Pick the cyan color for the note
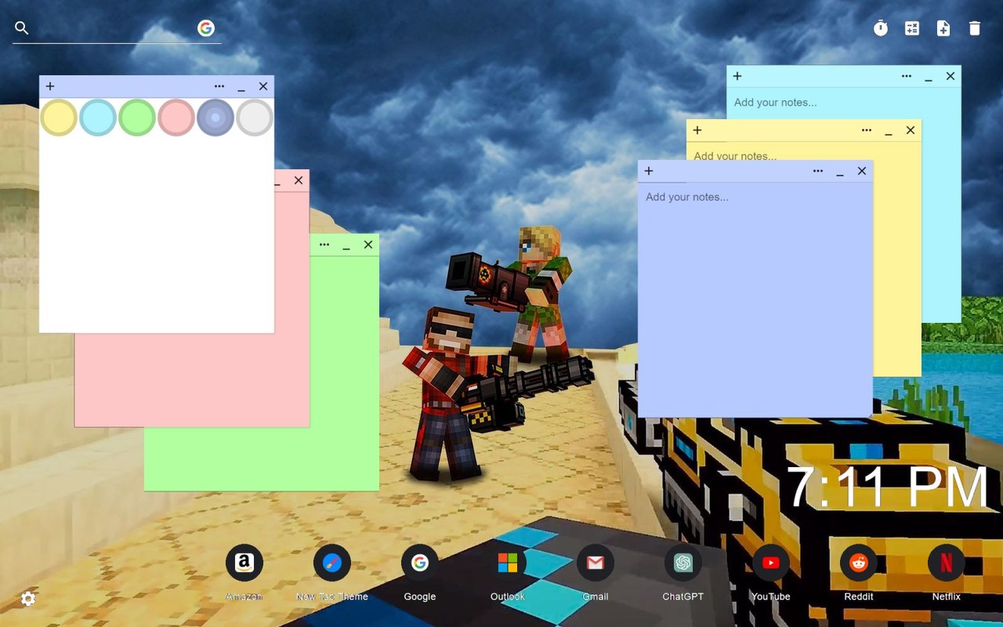The image size is (1003, 627). pos(98,118)
